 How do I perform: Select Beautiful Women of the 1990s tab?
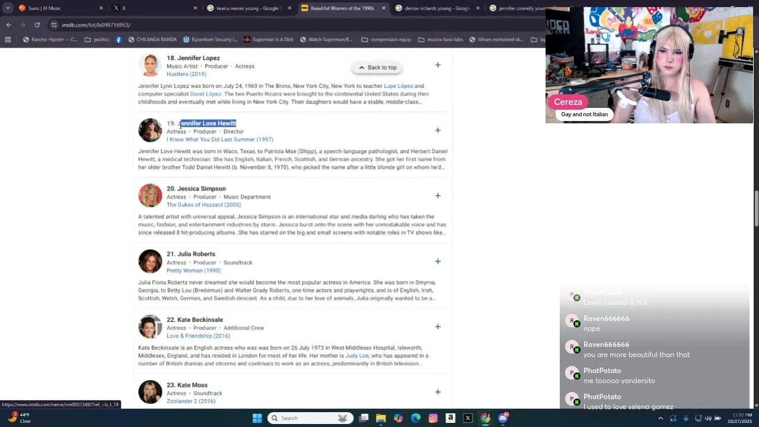click(343, 8)
